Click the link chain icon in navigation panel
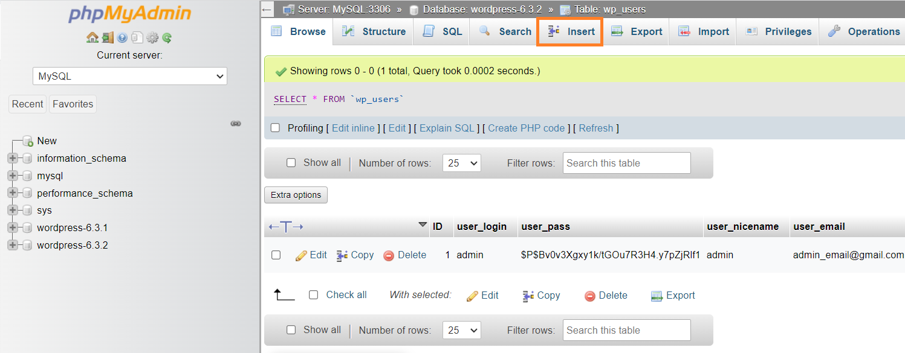Viewport: 905px width, 353px height. click(236, 124)
